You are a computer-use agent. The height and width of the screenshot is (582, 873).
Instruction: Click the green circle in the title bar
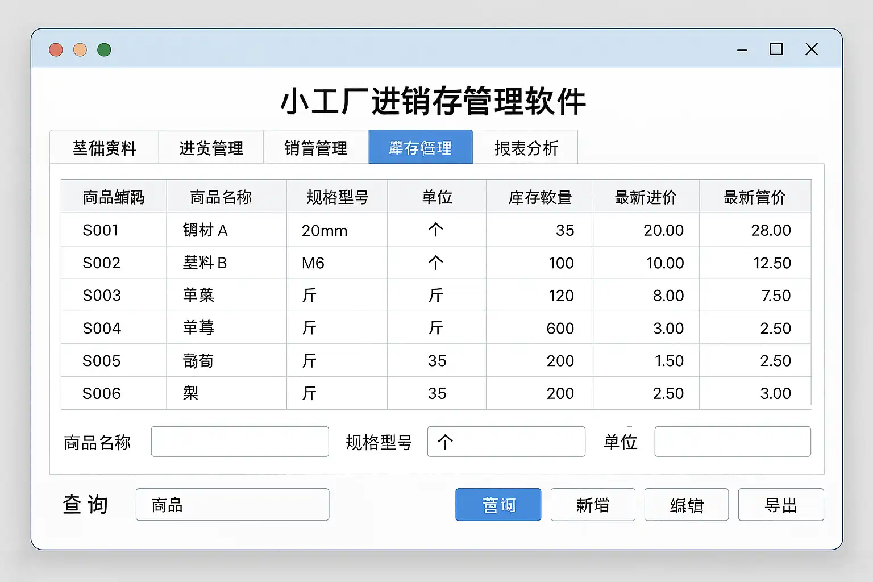[x=104, y=50]
